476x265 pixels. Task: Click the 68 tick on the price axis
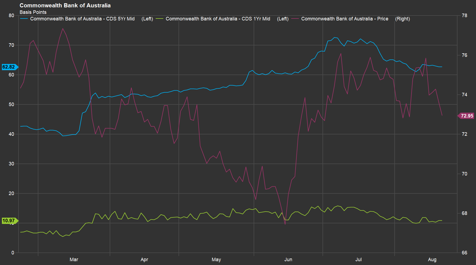click(465, 213)
